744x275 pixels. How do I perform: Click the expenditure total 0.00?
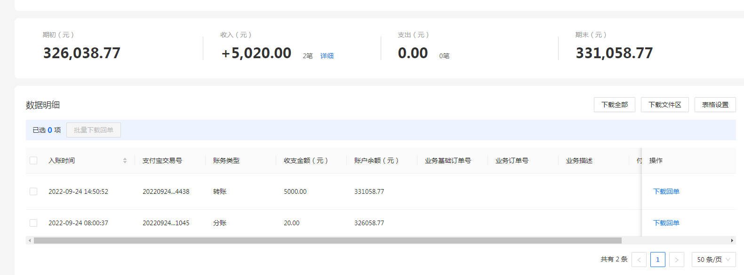[x=413, y=53]
